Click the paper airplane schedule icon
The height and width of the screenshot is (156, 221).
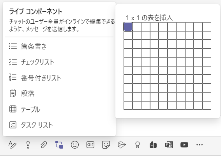(122, 145)
